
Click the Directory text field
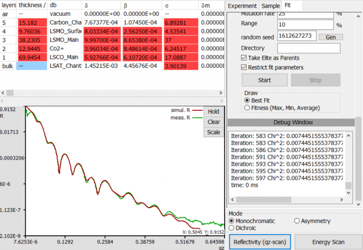click(308, 48)
